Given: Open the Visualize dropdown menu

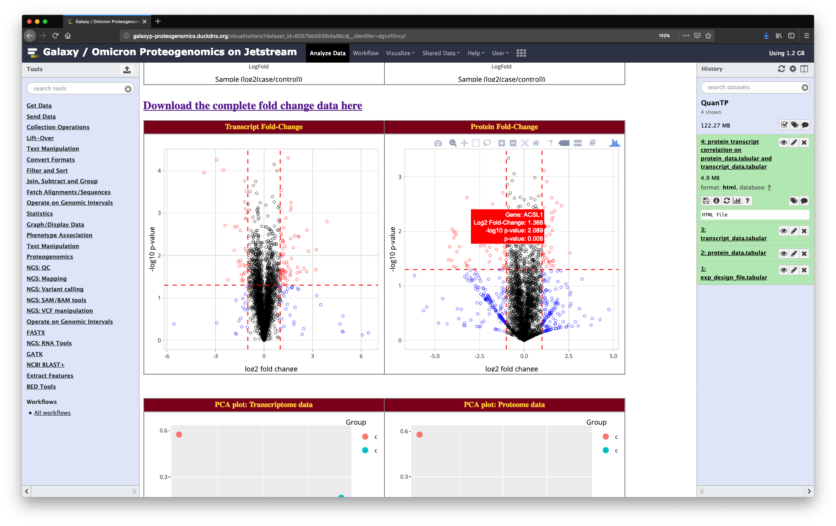Looking at the screenshot, I should click(x=400, y=53).
